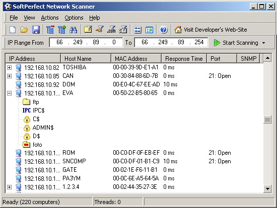Open the Actions menu
Viewport: 277px width, 208px height.
pos(50,18)
